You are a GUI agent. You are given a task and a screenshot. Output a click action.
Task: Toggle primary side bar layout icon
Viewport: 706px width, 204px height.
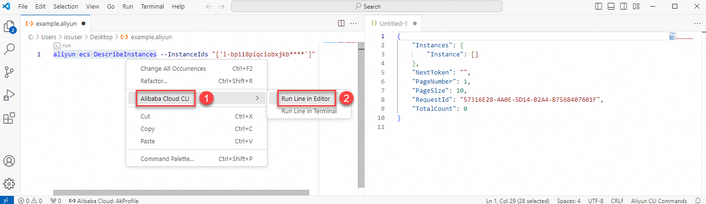(599, 7)
